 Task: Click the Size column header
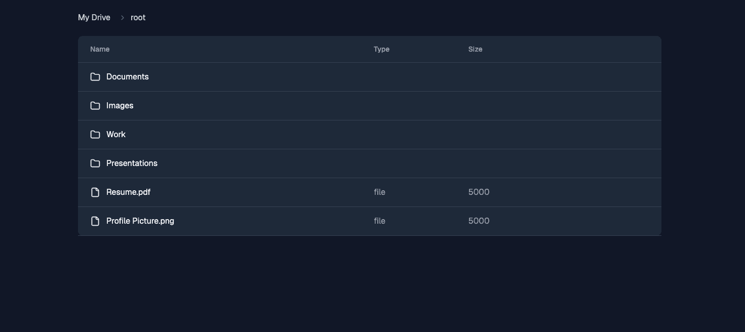point(475,50)
